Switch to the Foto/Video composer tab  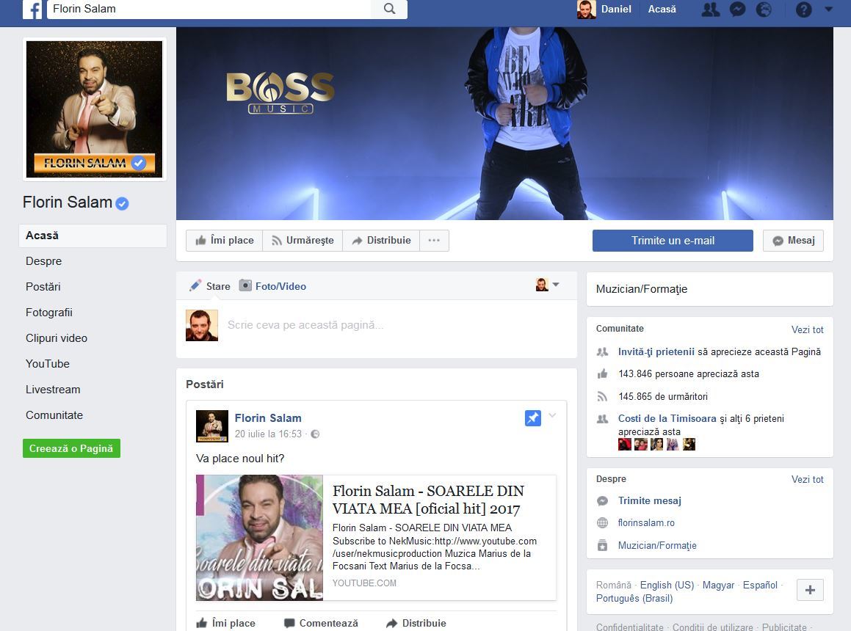click(273, 286)
